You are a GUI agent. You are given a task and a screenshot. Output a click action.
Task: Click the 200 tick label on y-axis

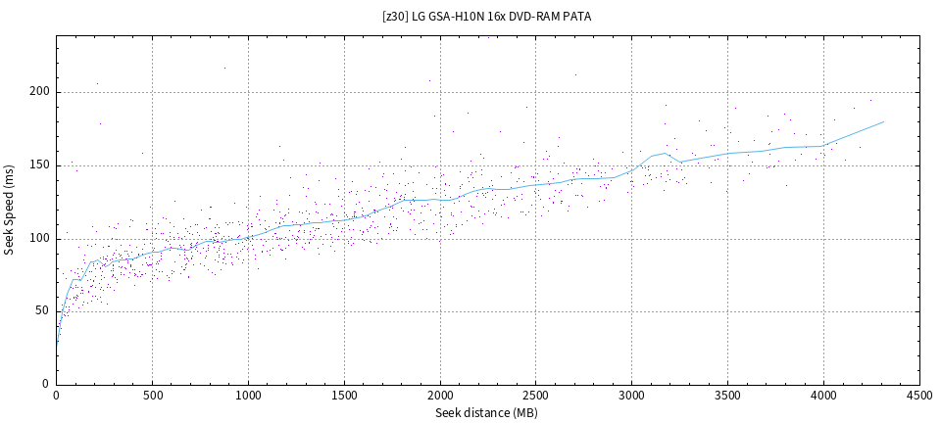pyautogui.click(x=38, y=92)
